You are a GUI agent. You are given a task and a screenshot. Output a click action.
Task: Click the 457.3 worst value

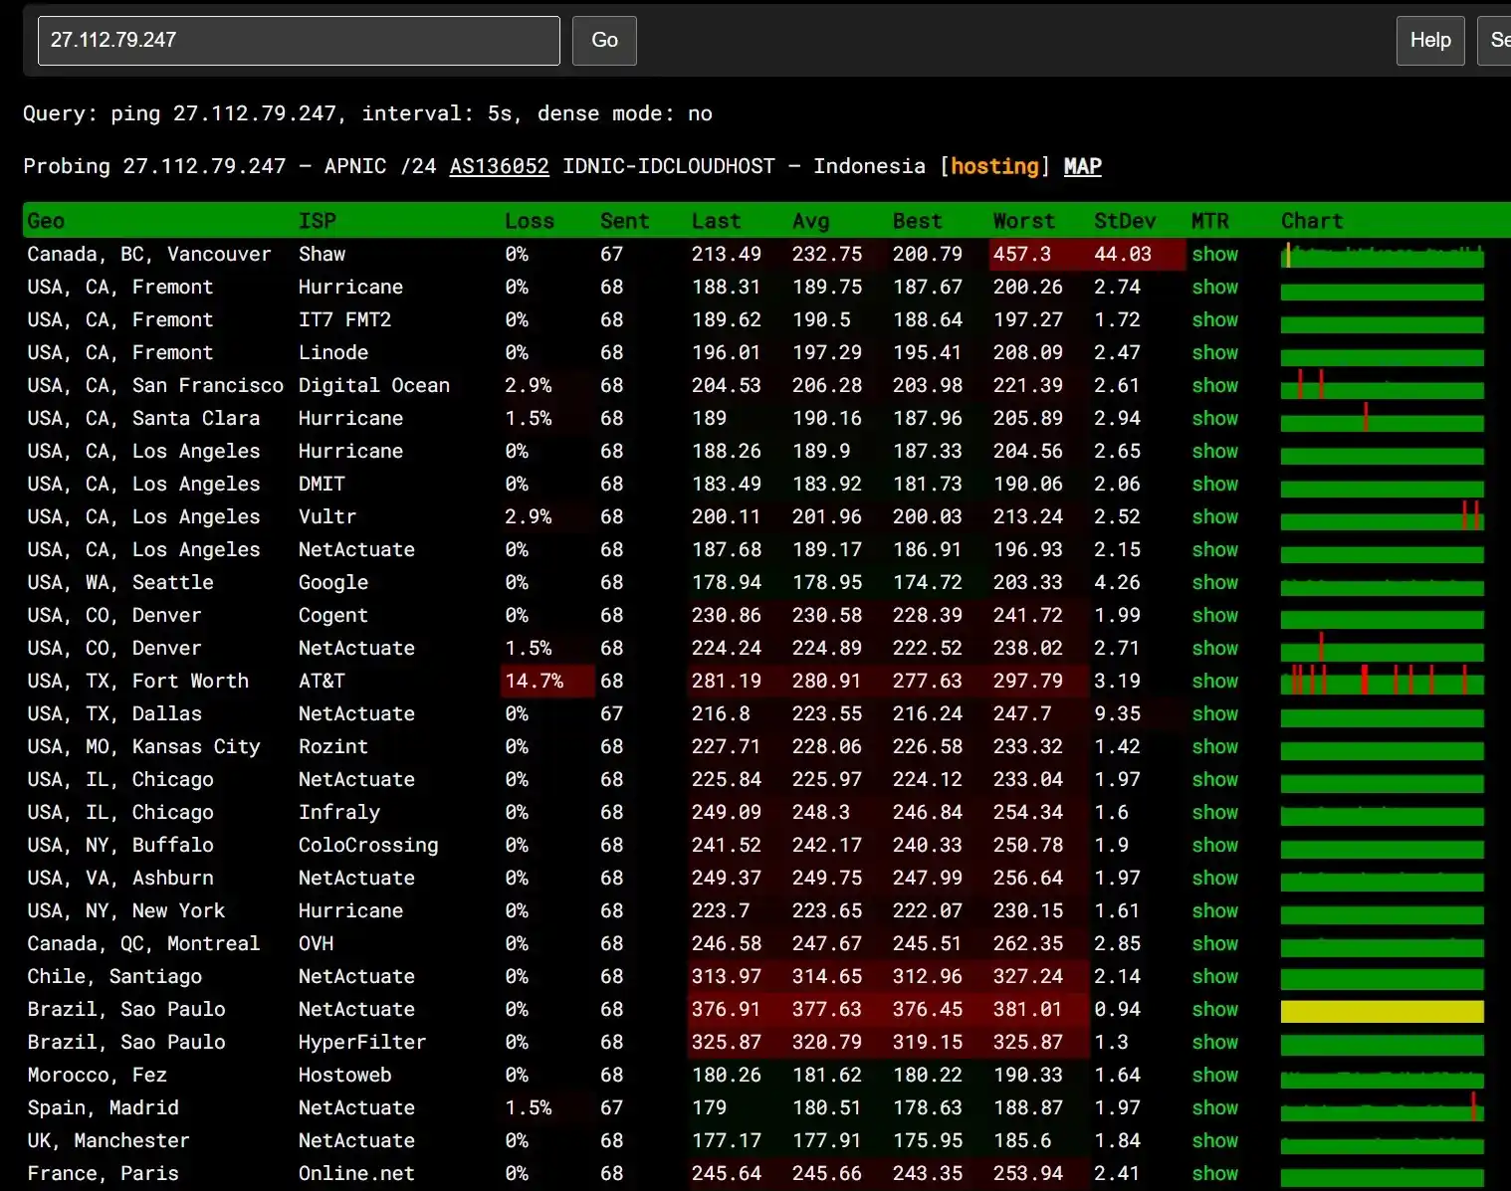(x=1022, y=255)
